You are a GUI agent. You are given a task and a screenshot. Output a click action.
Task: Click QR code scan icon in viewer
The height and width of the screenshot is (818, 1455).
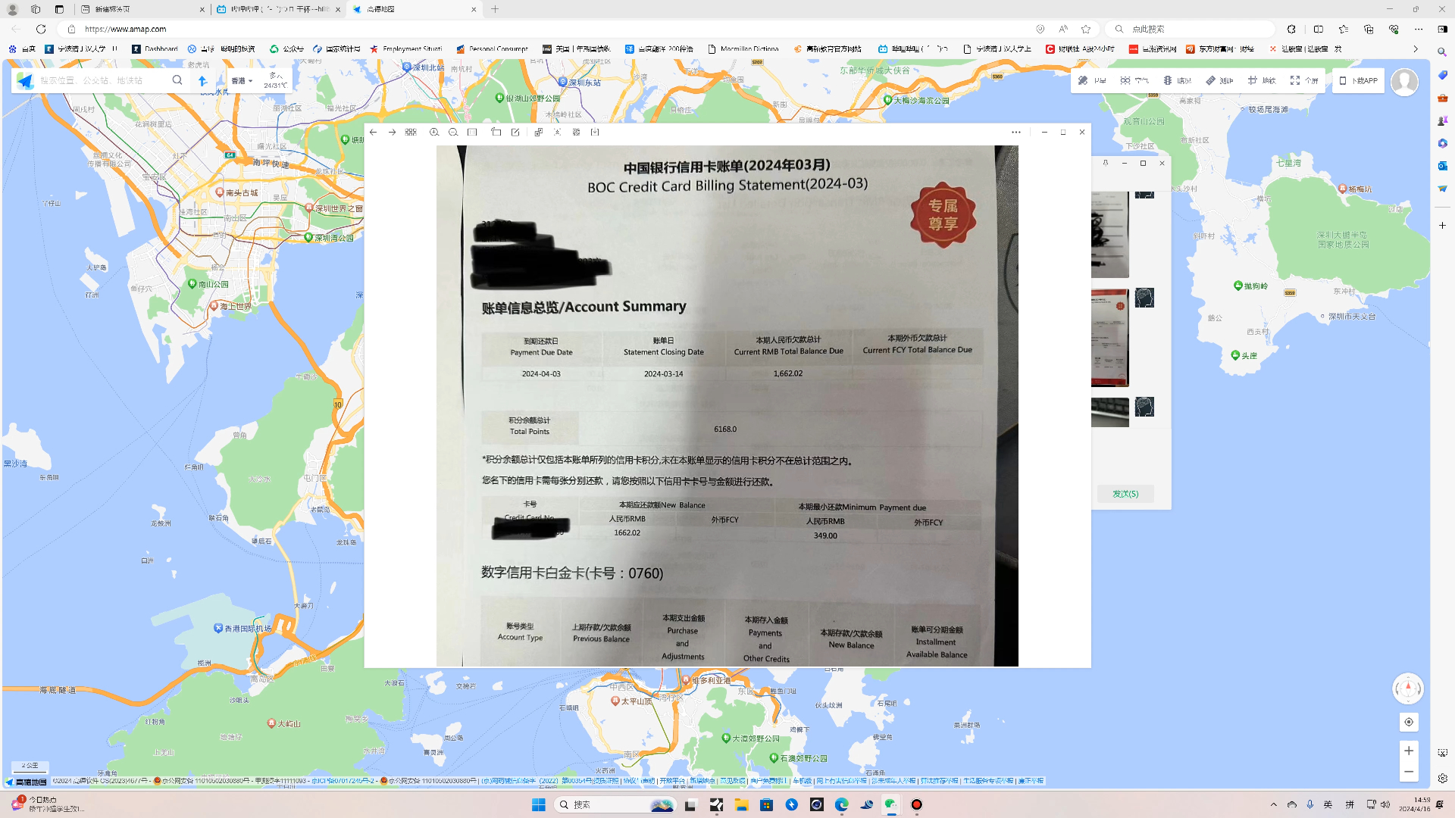click(576, 132)
